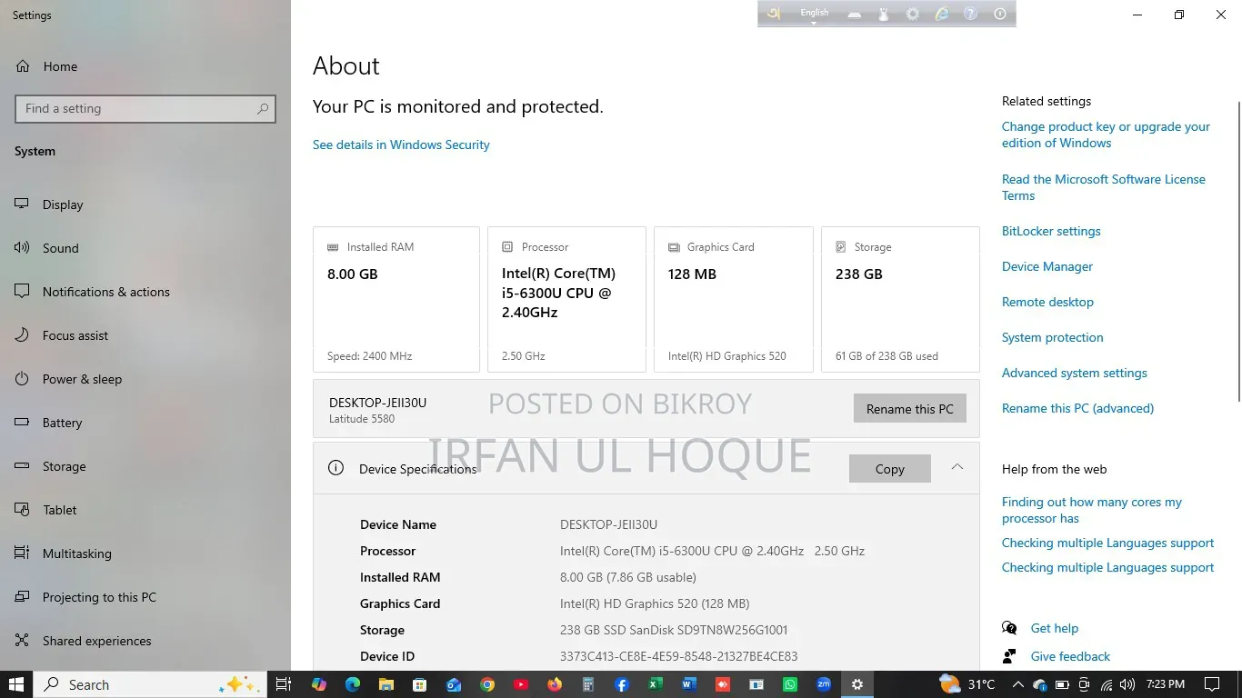This screenshot has height=698, width=1242.
Task: Click the mouse icon in the Avro bar
Action: [x=883, y=14]
